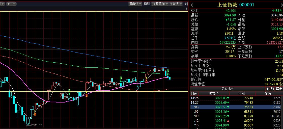This screenshot has height=129, width=283.
Task: Click the zoom-out minus button on chart toolbar
Action: click(14, 4)
